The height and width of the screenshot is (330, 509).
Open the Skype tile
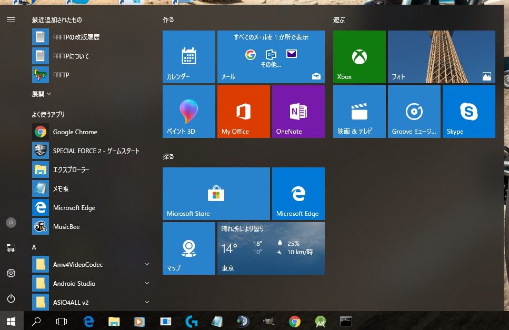tap(469, 112)
